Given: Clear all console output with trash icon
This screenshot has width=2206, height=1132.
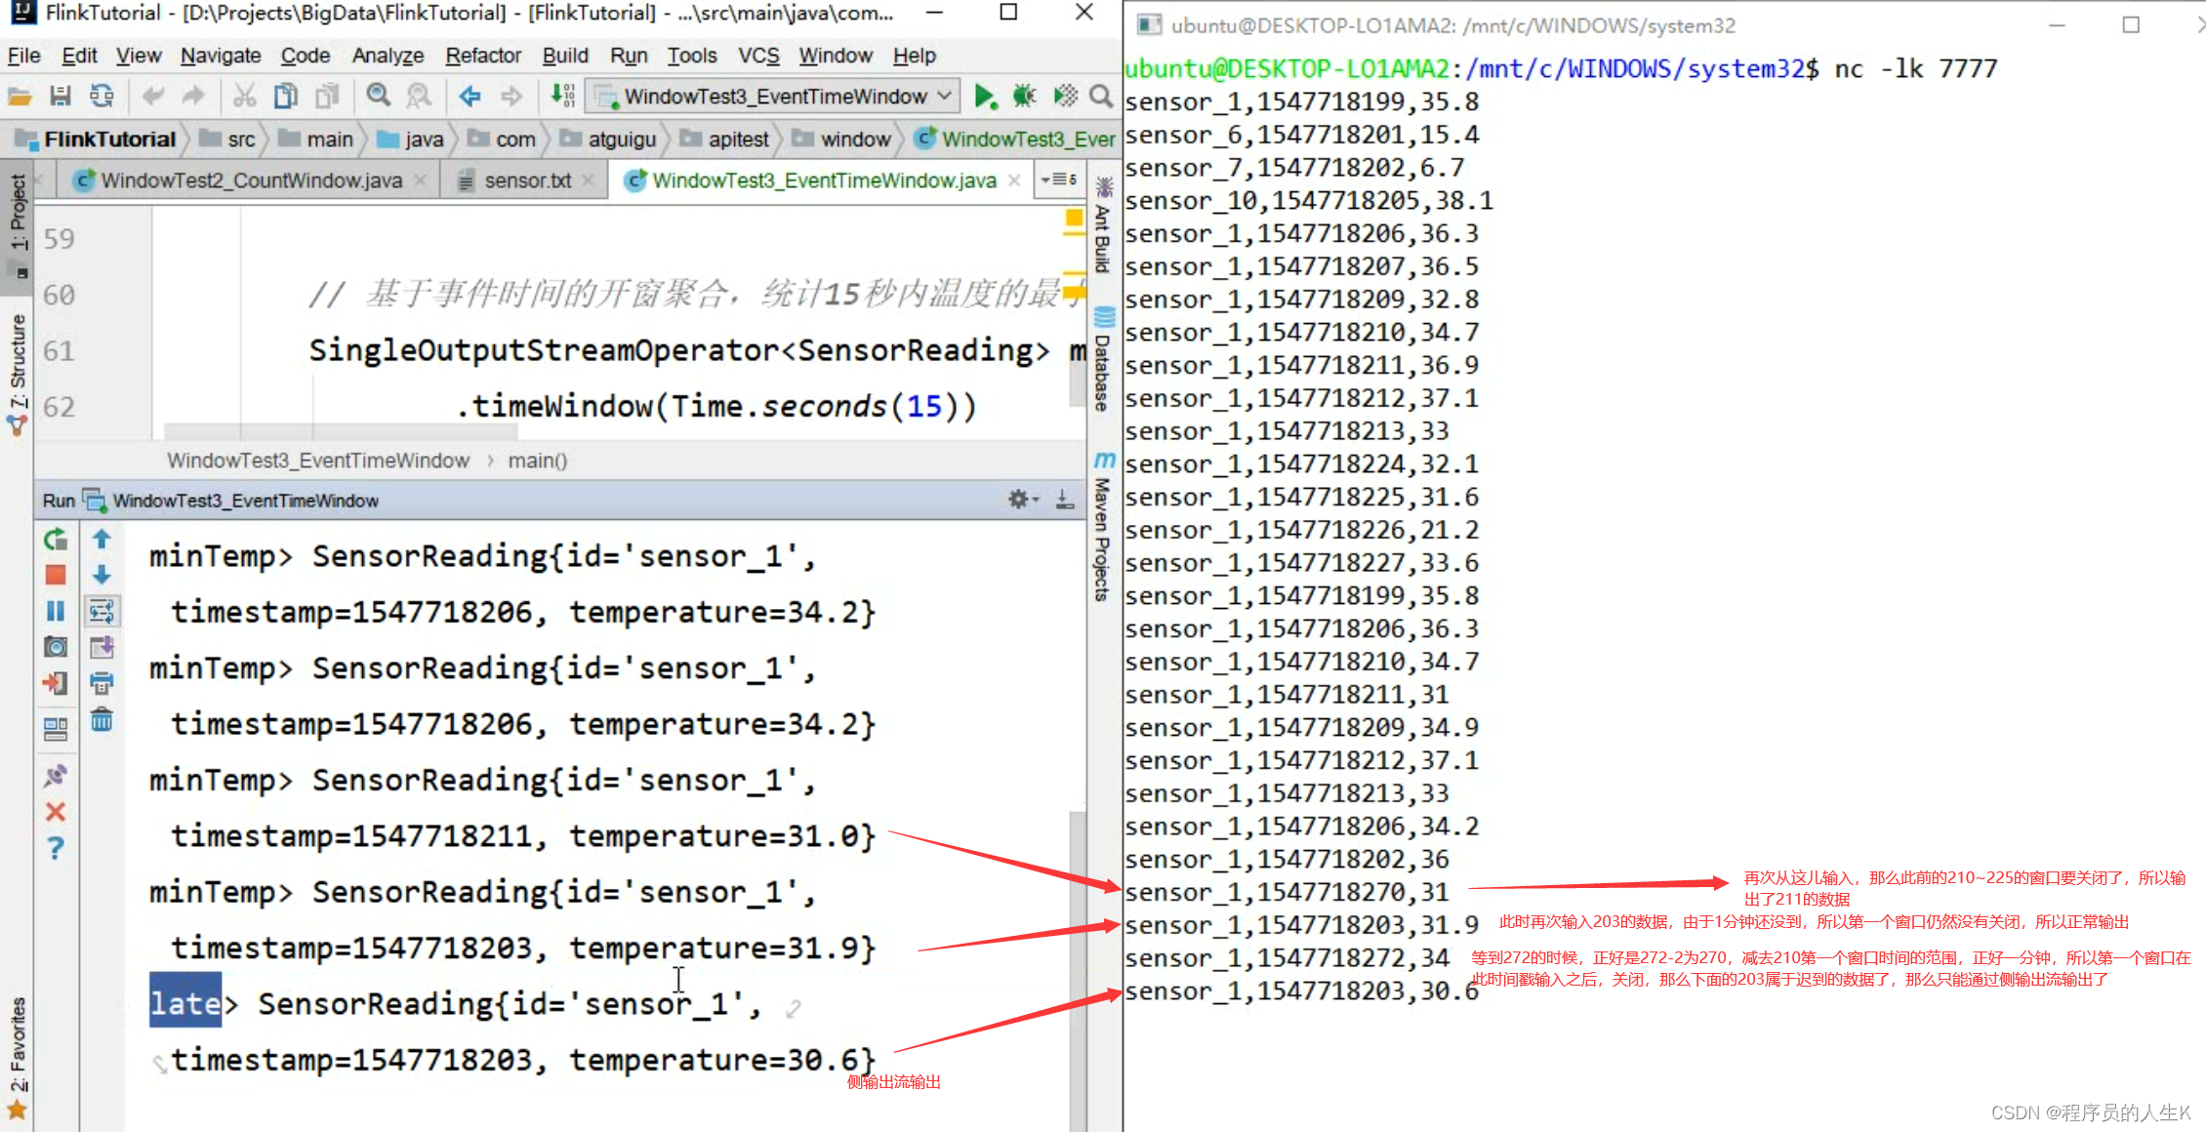Looking at the screenshot, I should click(x=102, y=720).
